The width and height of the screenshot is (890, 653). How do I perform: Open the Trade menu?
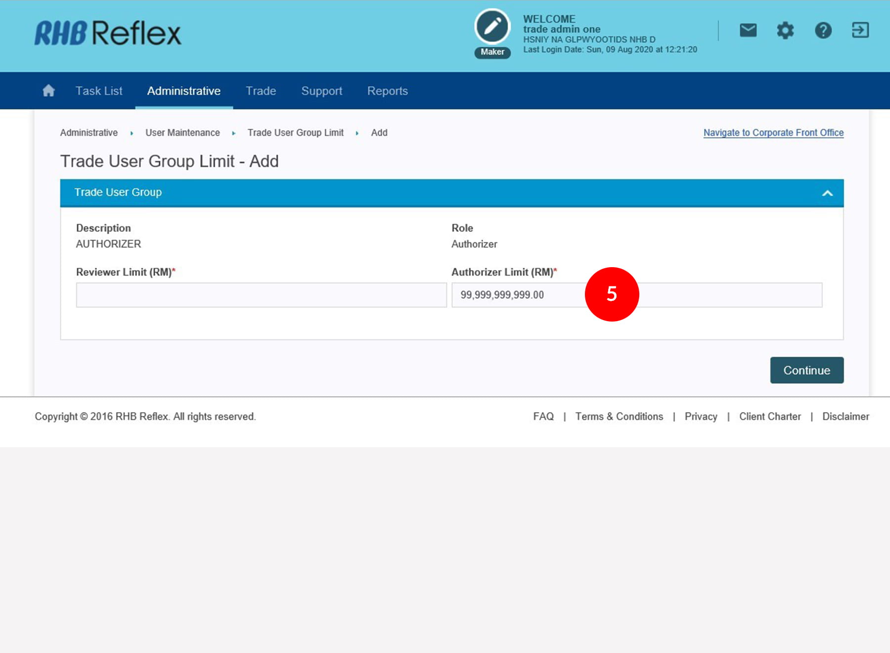pos(261,91)
